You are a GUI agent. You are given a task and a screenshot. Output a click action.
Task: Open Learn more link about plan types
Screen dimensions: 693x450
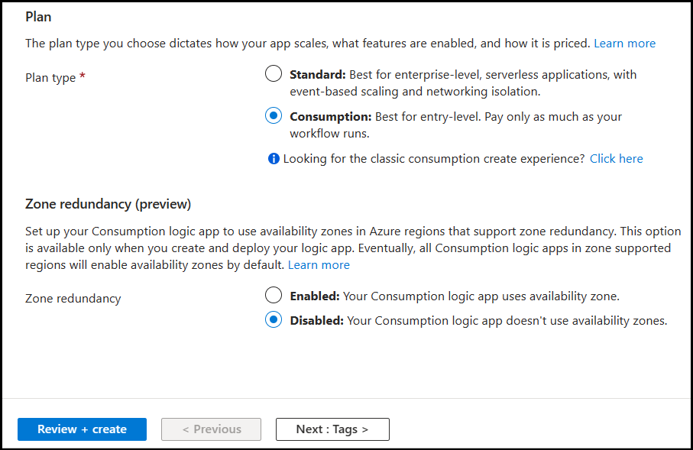click(624, 44)
